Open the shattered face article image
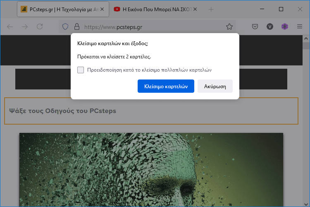The height and width of the screenshot is (207, 310). (x=151, y=170)
